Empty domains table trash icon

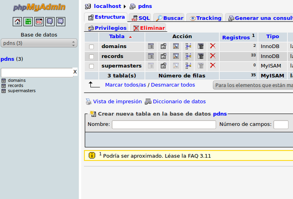(x=200, y=46)
